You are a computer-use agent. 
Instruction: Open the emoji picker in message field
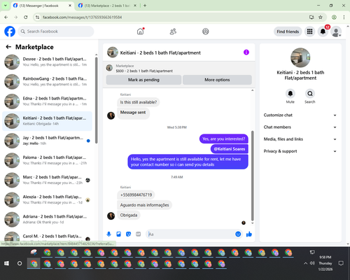pyautogui.click(x=238, y=234)
